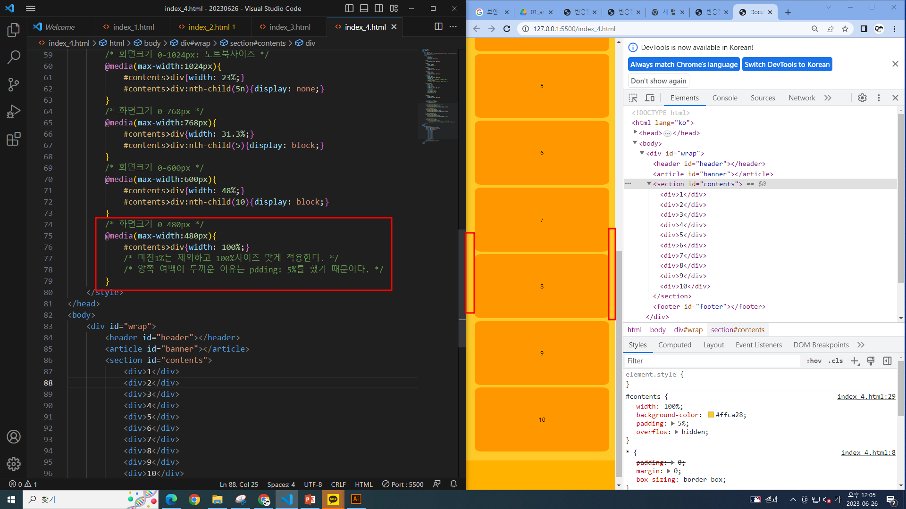Click the Live Server Port 5500 status
This screenshot has height=509, width=906.
coord(403,484)
